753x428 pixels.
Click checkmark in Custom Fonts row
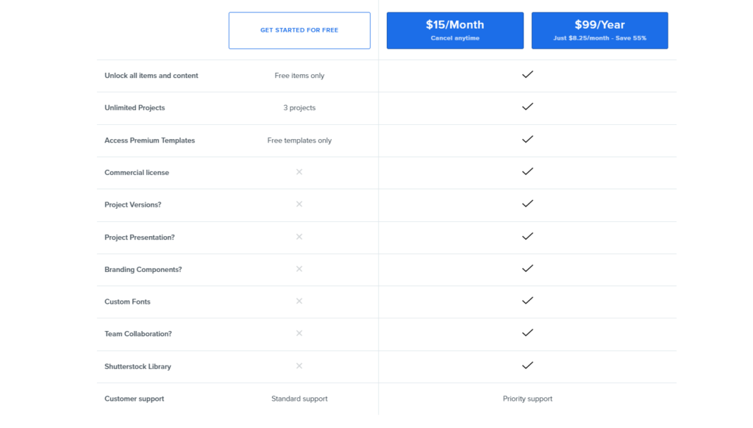[527, 301]
